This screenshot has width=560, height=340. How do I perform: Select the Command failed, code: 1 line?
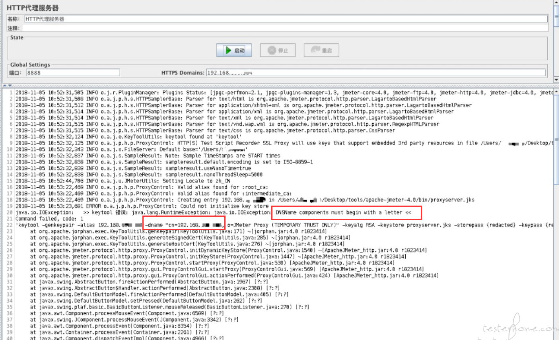point(49,219)
